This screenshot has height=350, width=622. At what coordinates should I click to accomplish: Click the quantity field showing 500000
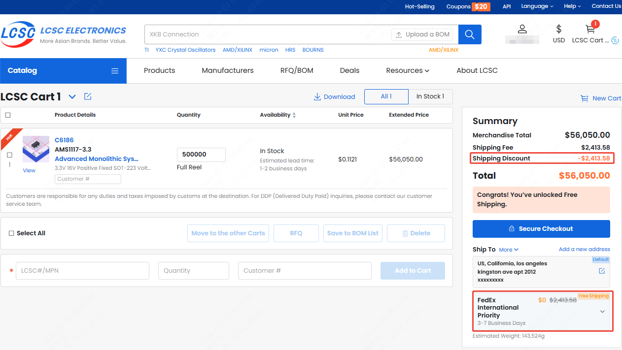201,155
